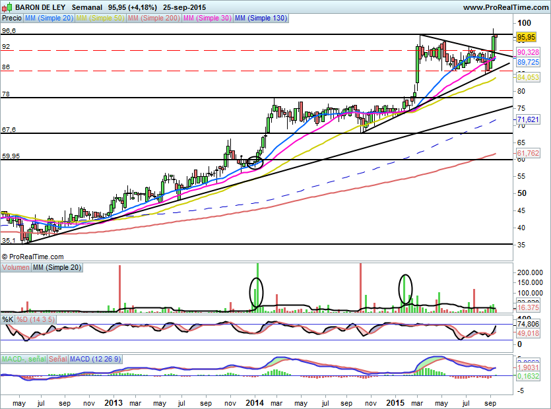The width and height of the screenshot is (551, 409).
Task: Click the 16.375 volume value tag
Action: (x=528, y=308)
